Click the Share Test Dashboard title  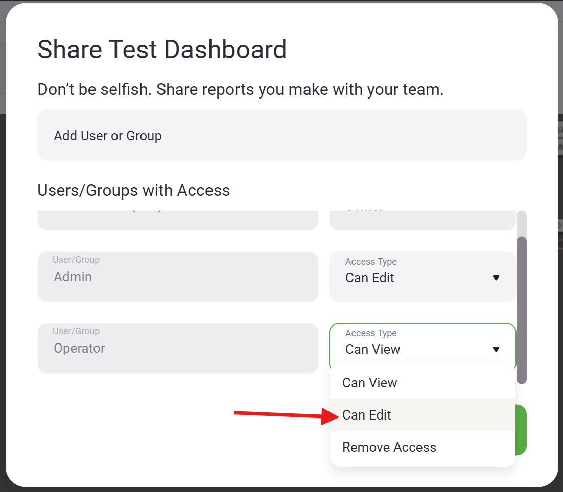[162, 50]
